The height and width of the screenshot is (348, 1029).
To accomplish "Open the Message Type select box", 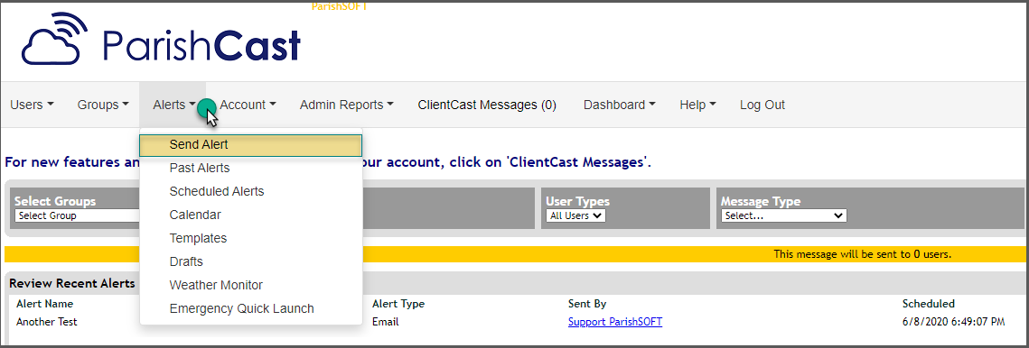I will coord(783,215).
